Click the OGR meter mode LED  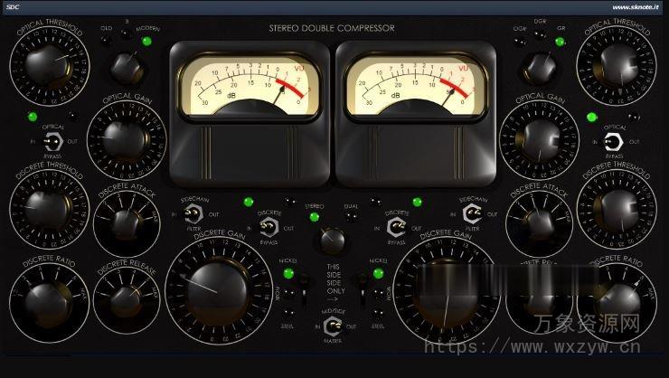pos(520,42)
